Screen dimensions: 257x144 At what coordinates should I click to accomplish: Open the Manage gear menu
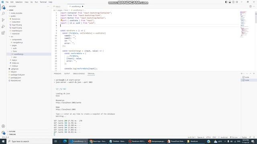pyautogui.click(x=3, y=132)
